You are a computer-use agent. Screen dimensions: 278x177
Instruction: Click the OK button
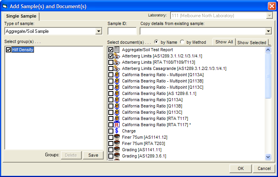click(240, 168)
